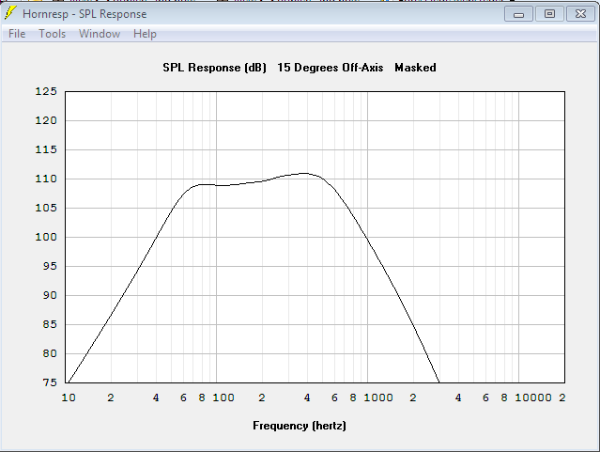Click the 'Frequency (hertz)' axis label
This screenshot has height=452, width=600.
[x=300, y=426]
